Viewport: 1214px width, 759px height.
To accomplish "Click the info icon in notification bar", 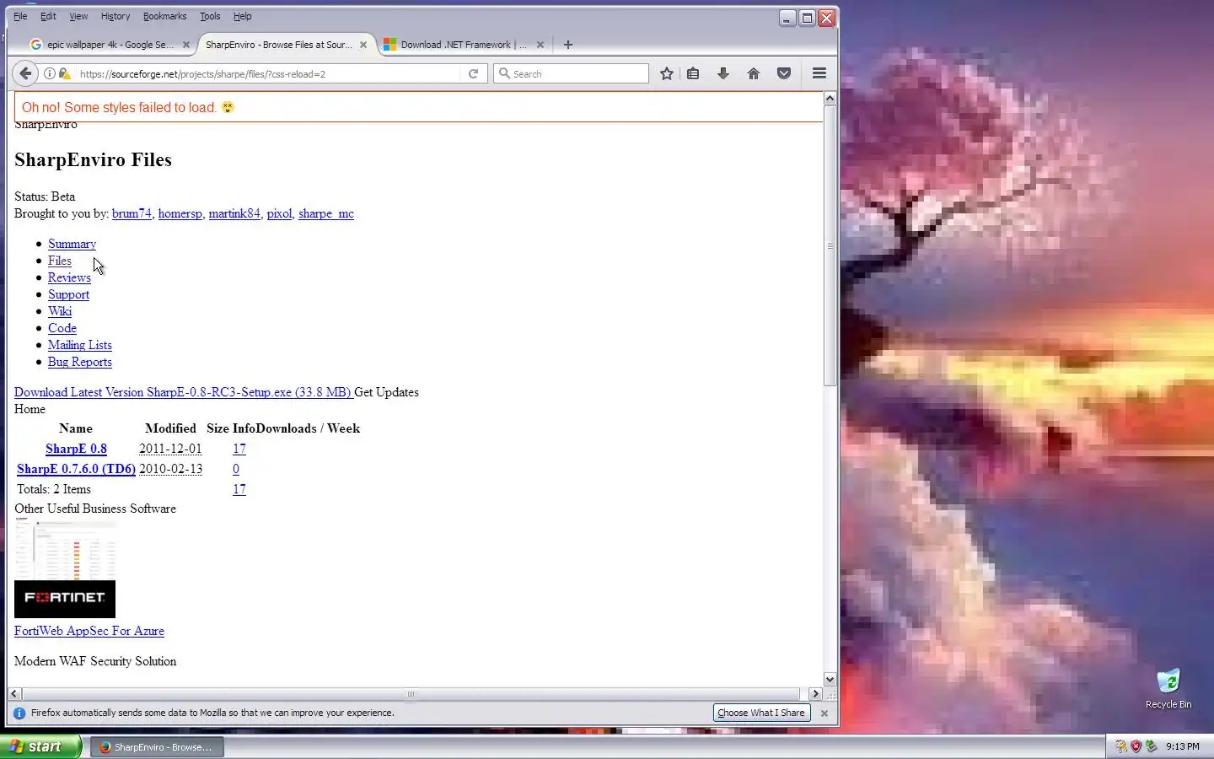I will (19, 713).
